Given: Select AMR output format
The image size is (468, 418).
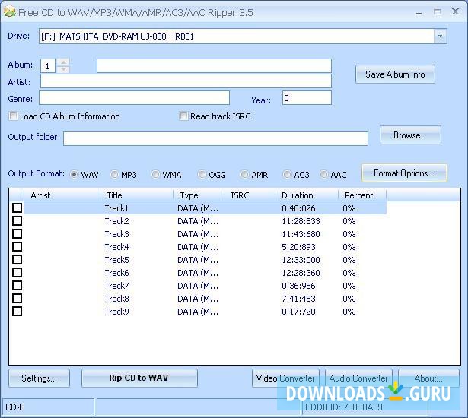Looking at the screenshot, I should [x=244, y=174].
